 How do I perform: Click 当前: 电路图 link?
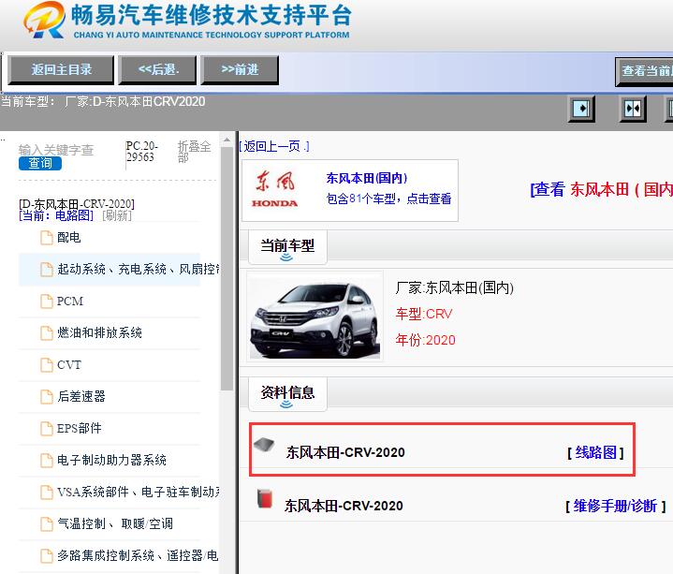[56, 215]
